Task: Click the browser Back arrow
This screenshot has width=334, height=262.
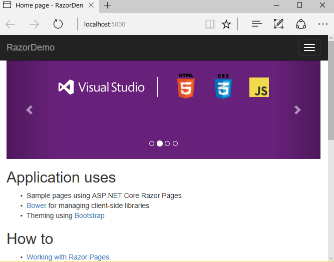Action: [11, 24]
